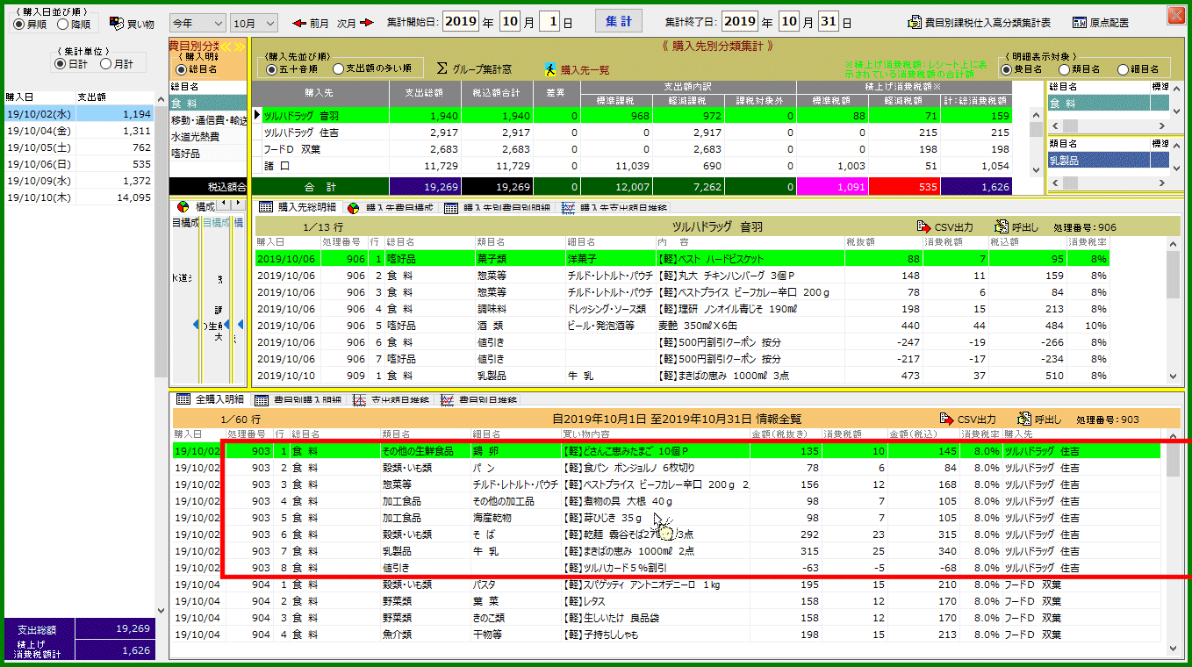
Task: Click the 全購入明細 table vertical scrollbar
Action: 1174,544
